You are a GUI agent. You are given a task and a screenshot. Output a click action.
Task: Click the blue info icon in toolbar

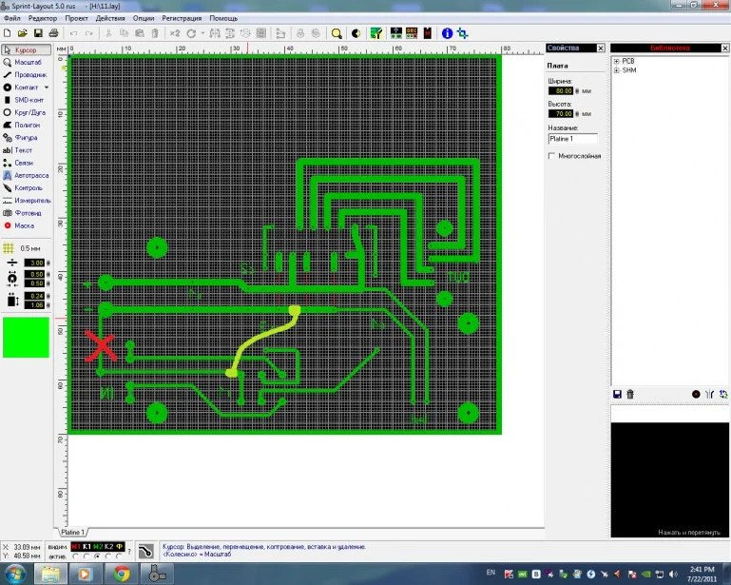[448, 33]
